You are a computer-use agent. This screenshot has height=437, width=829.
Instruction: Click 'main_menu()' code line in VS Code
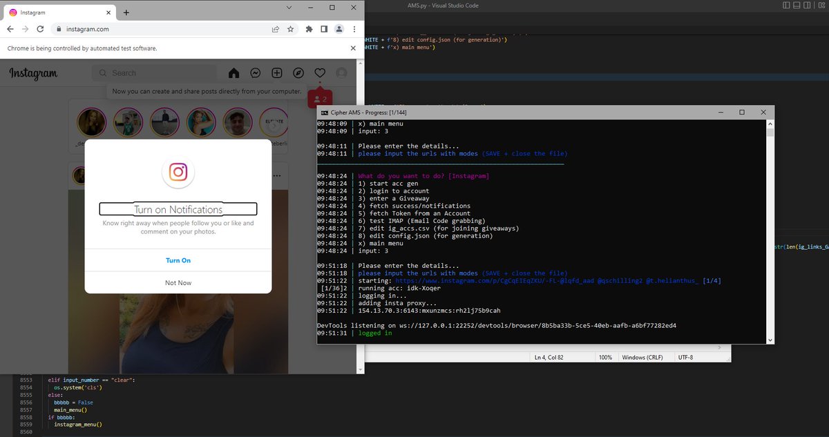pyautogui.click(x=72, y=410)
